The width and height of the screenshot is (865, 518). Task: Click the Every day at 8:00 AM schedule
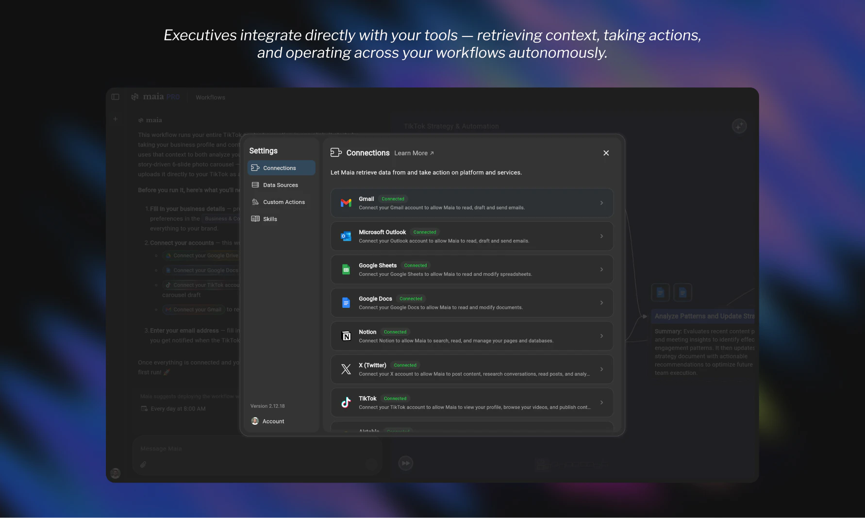click(173, 409)
